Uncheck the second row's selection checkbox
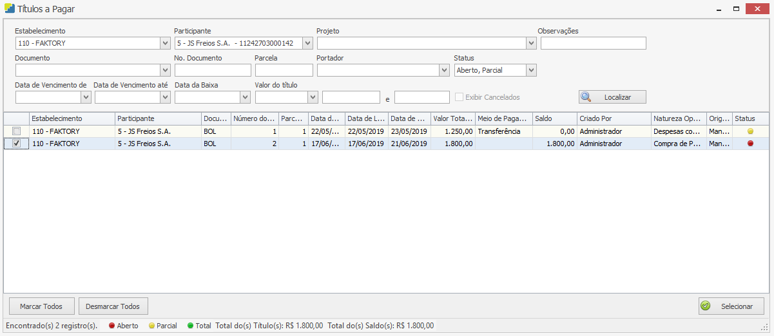Screen dimensions: 774x336 [17, 144]
